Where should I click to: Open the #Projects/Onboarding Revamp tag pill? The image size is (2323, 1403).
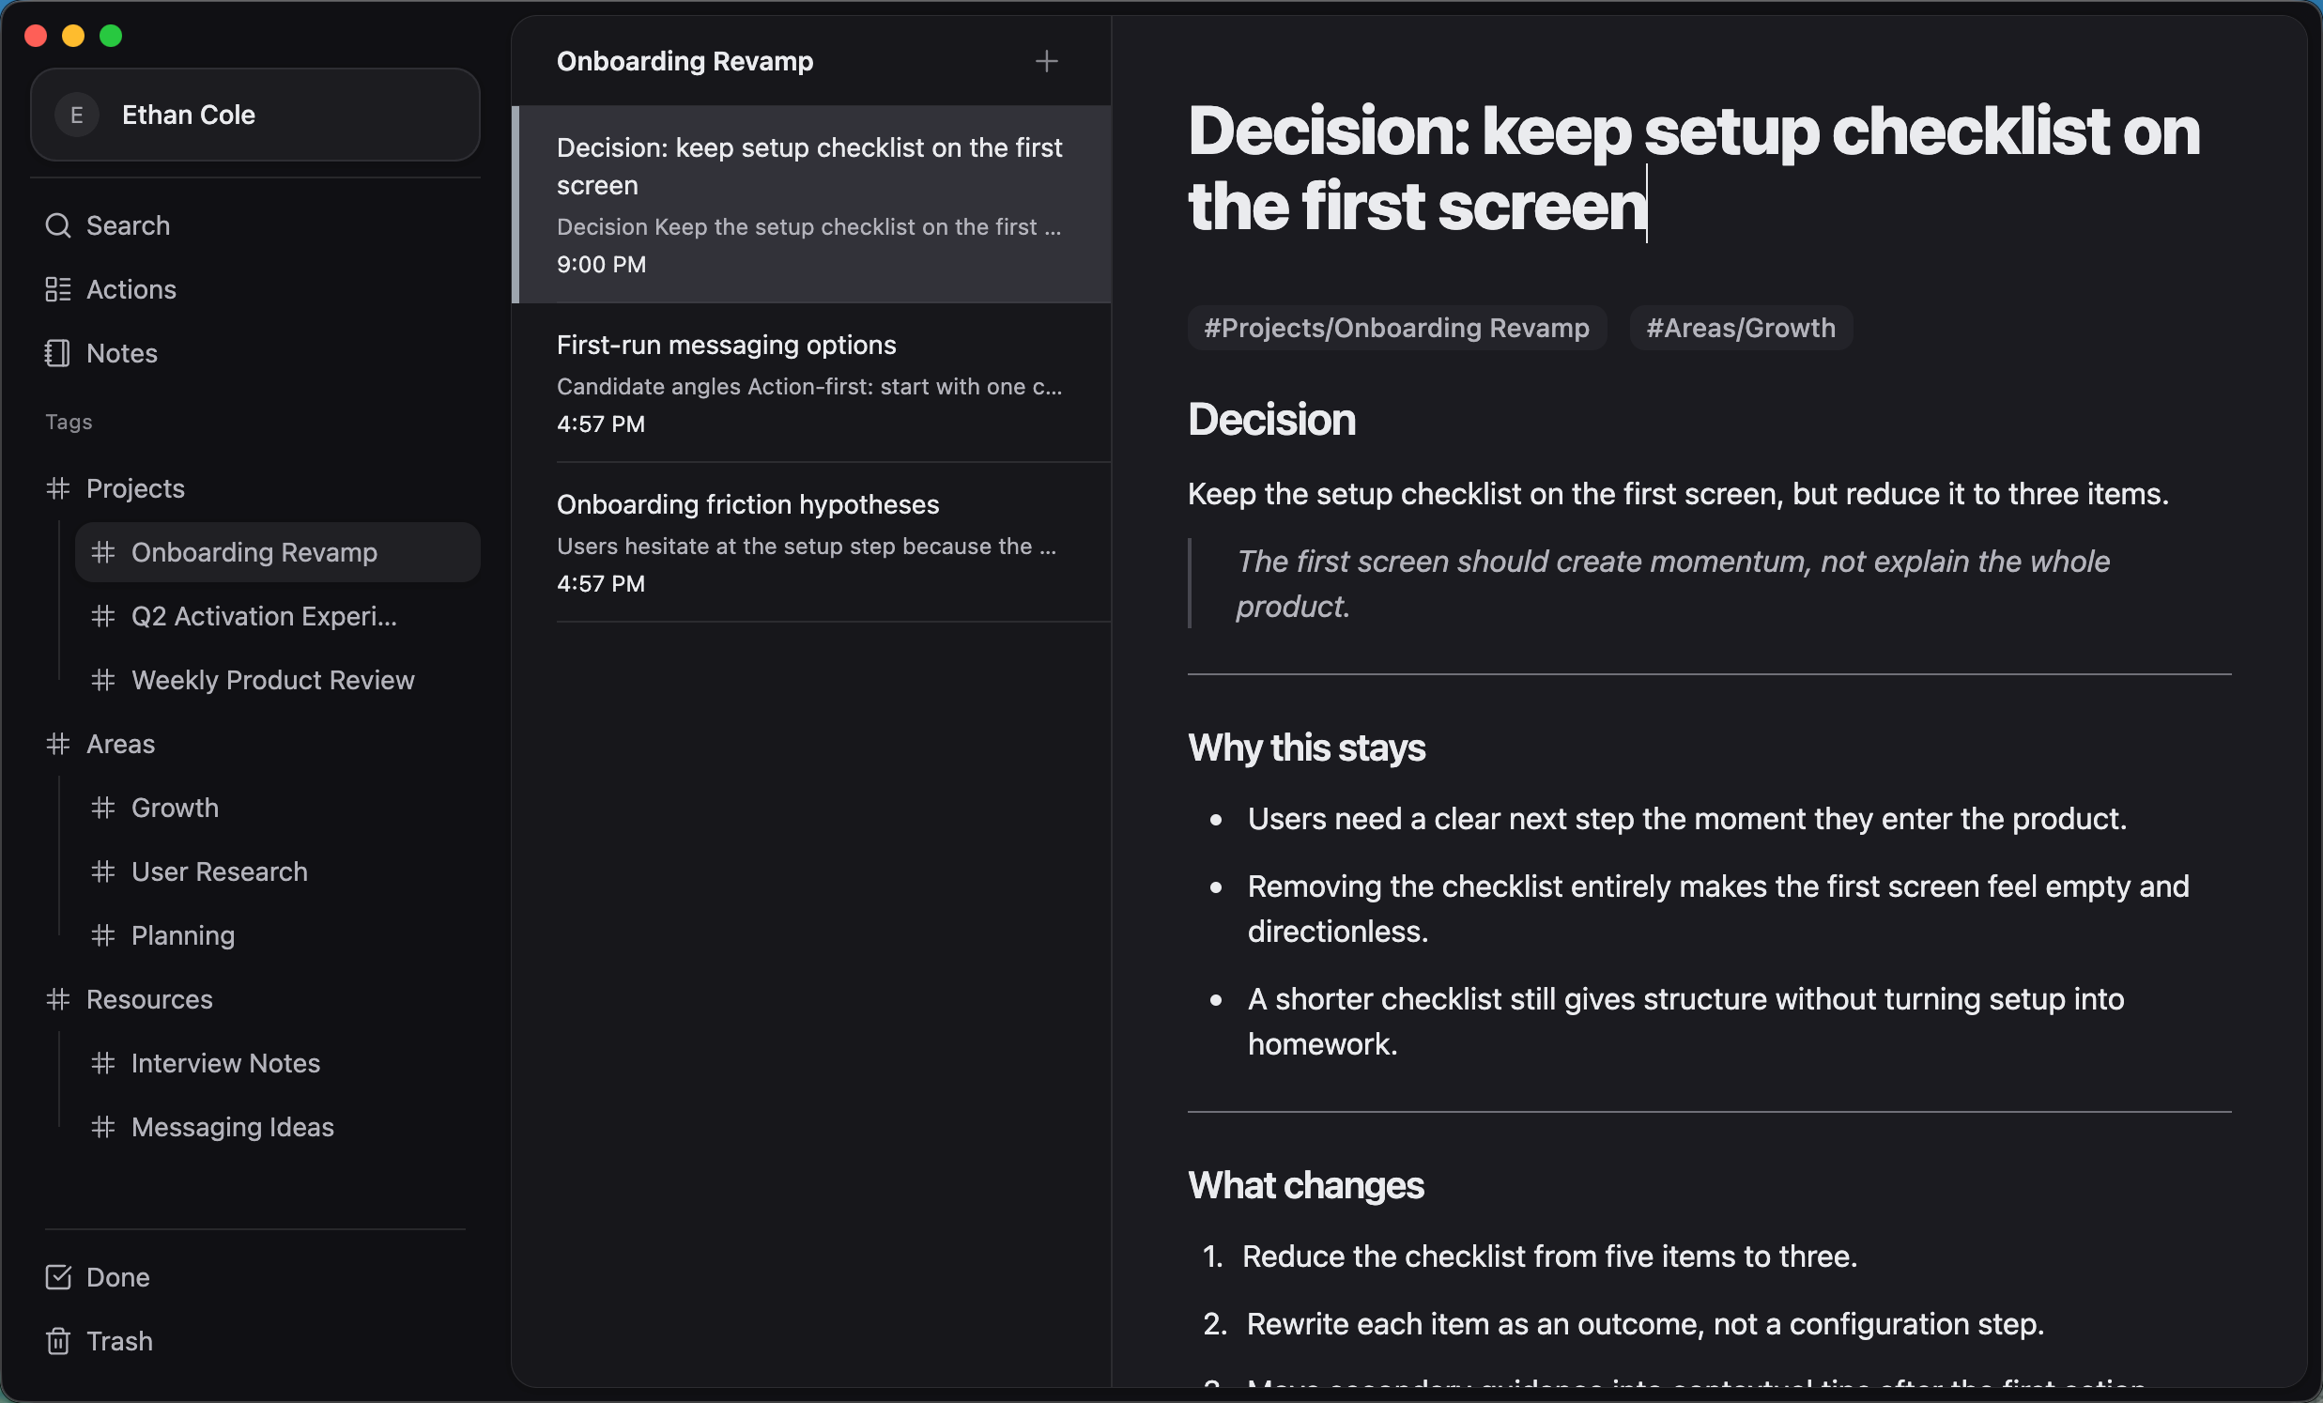coord(1396,328)
